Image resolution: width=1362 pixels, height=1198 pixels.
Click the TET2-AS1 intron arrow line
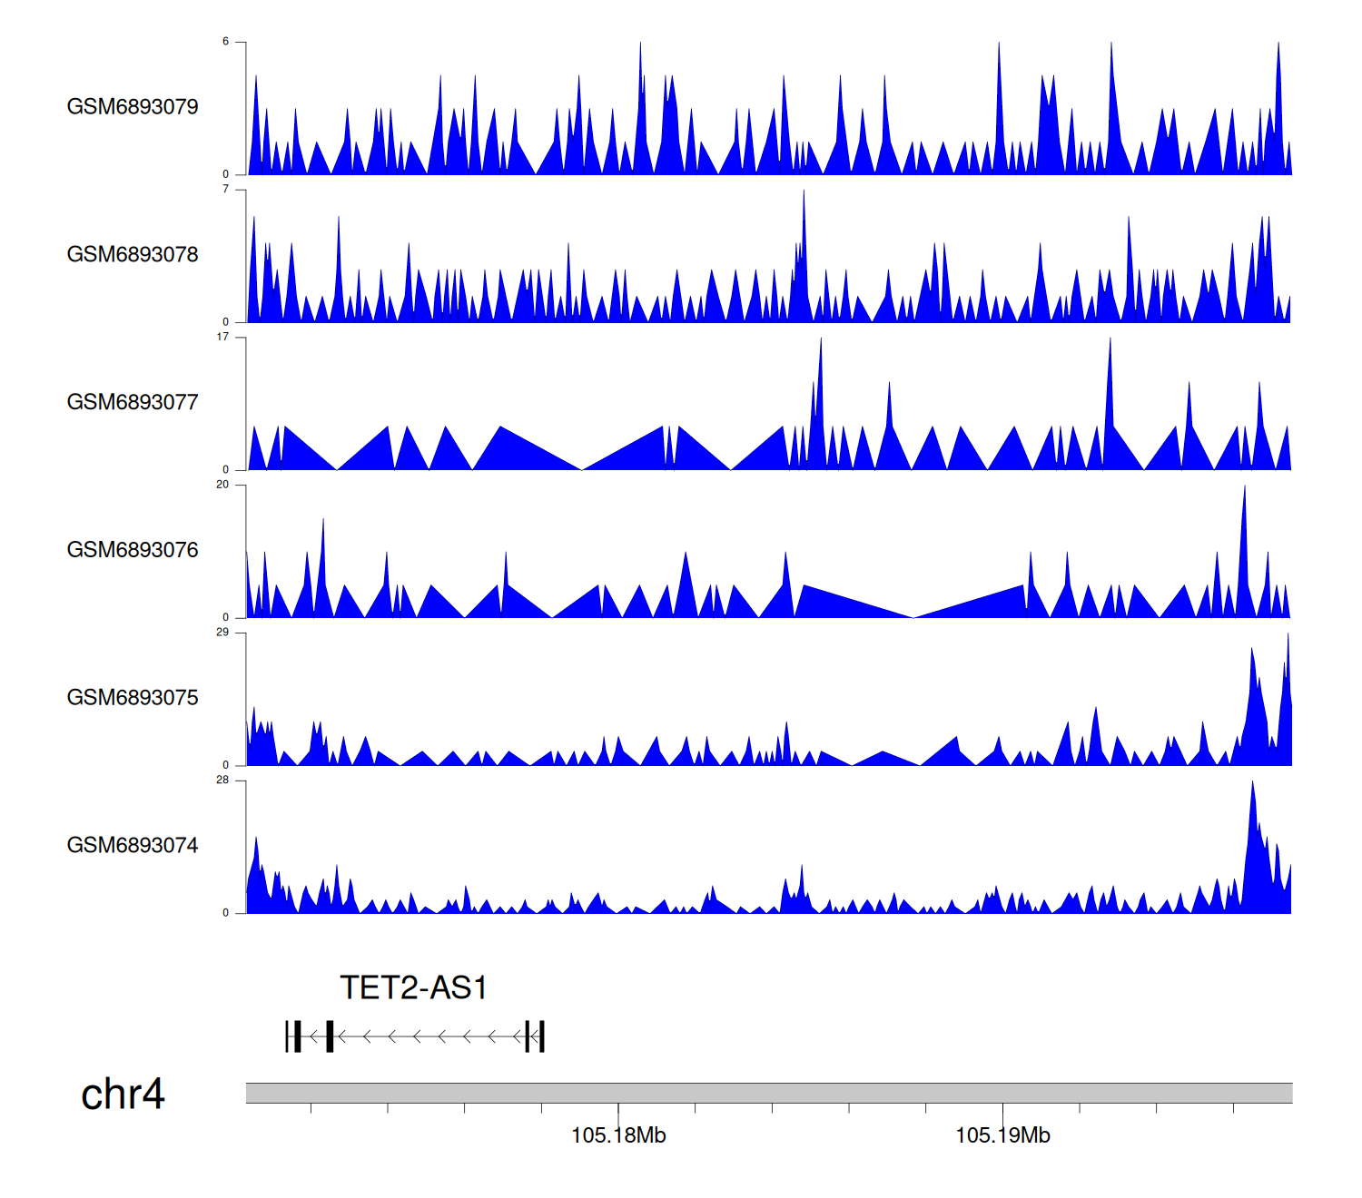pos(427,1036)
